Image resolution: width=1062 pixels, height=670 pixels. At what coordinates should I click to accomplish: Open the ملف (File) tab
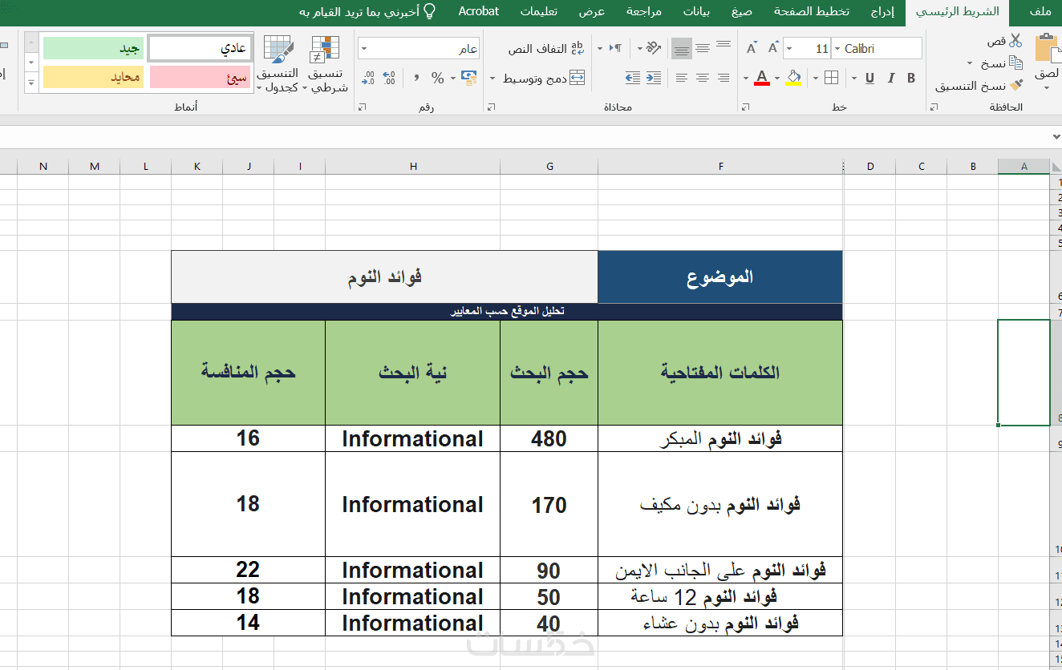click(1040, 11)
